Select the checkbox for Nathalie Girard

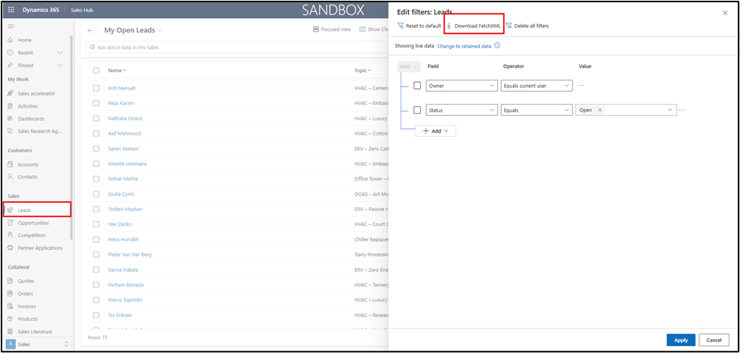(97, 118)
